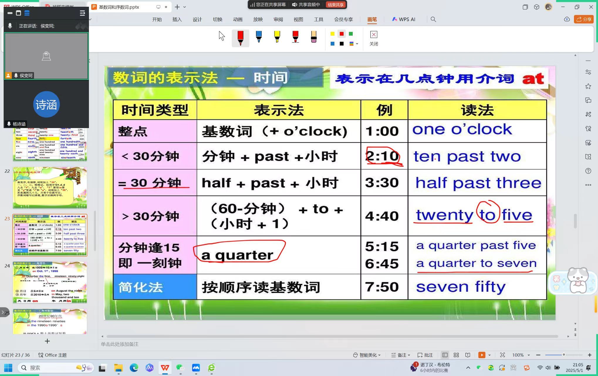Open the 动画 ribbon tab

pos(238,19)
